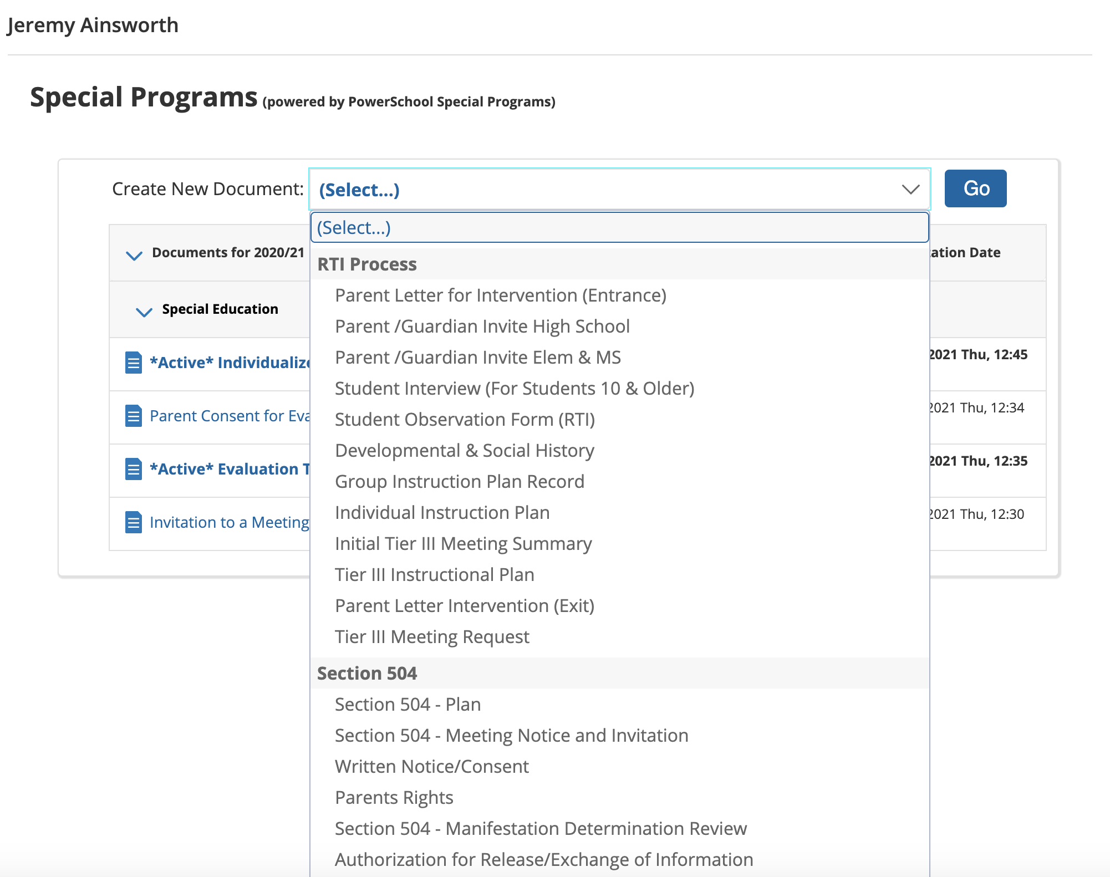Click document icon beside Parent Consent row
Image resolution: width=1110 pixels, height=877 pixels.
click(x=133, y=416)
